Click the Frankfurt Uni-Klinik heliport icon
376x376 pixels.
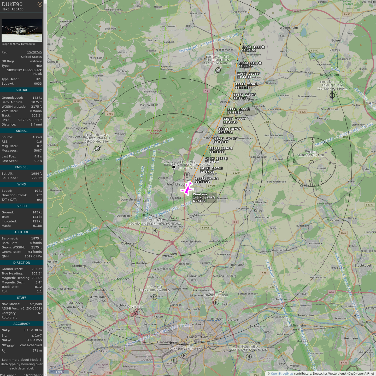pos(184,355)
